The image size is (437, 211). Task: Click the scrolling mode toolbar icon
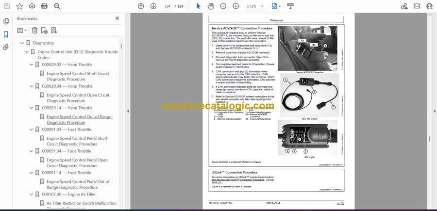[290, 6]
